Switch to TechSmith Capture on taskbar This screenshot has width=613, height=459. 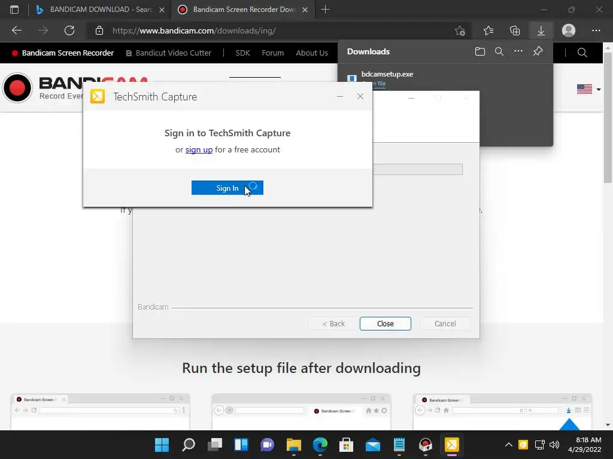451,445
